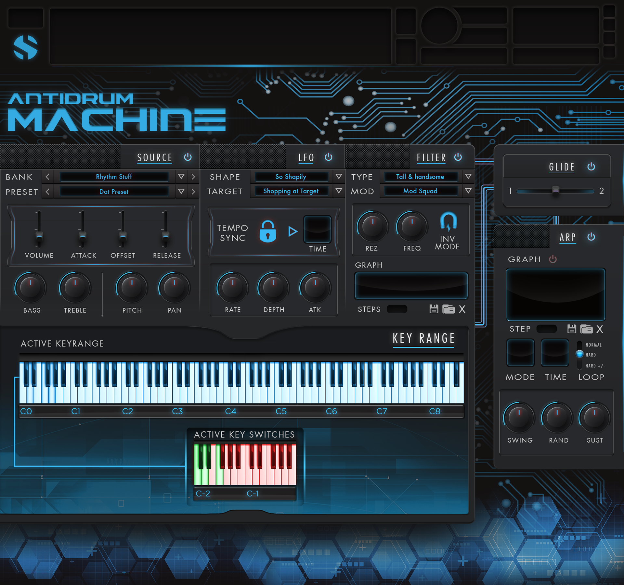The width and height of the screenshot is (624, 585).
Task: Save the ARP graph via floppy icon
Action: 572,329
